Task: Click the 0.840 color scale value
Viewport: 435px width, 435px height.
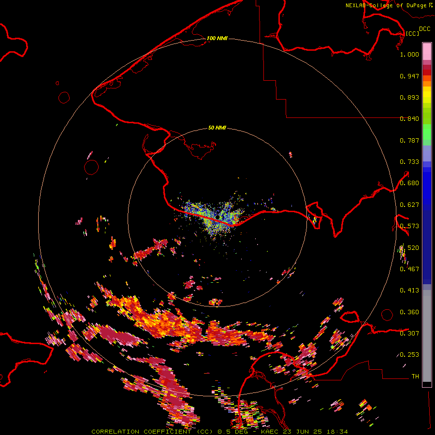Action: 409,119
